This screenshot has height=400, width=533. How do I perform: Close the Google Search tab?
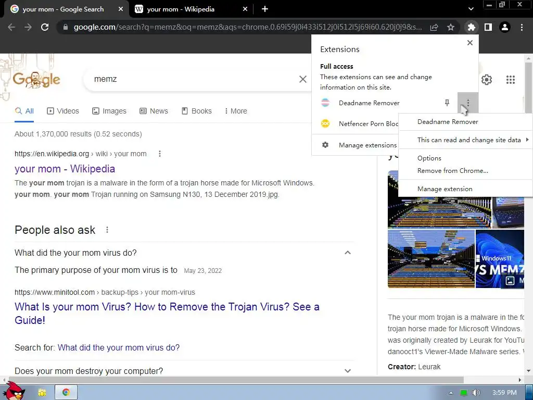click(x=121, y=9)
